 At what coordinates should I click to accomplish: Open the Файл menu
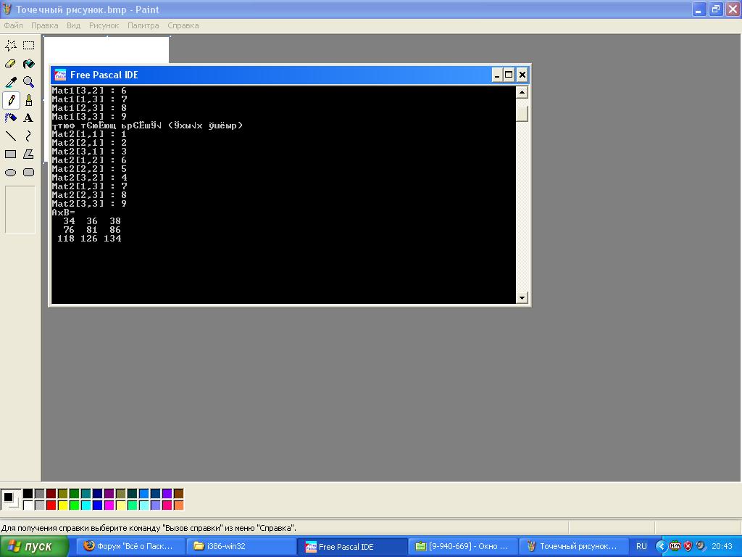click(x=13, y=25)
